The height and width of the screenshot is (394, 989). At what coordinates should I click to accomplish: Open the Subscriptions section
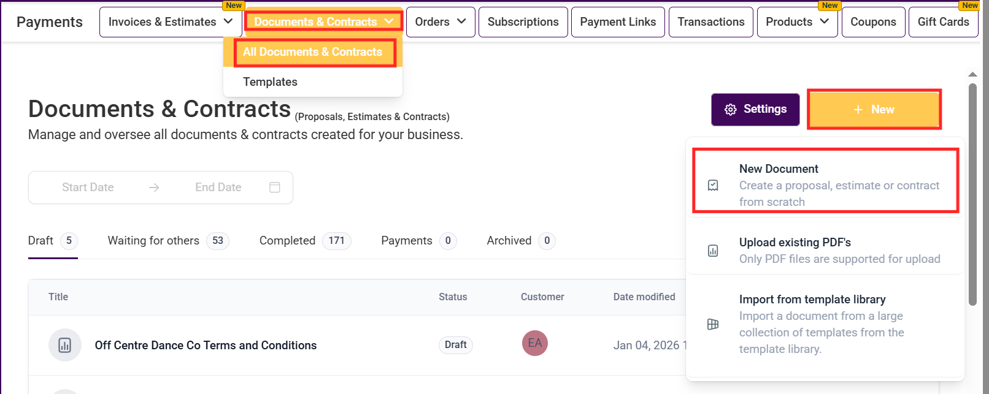tap(523, 22)
